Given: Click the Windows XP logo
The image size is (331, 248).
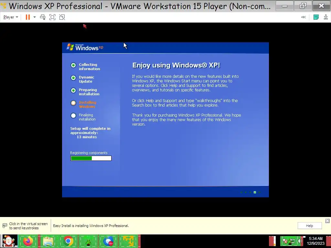Looking at the screenshot, I should [x=85, y=47].
